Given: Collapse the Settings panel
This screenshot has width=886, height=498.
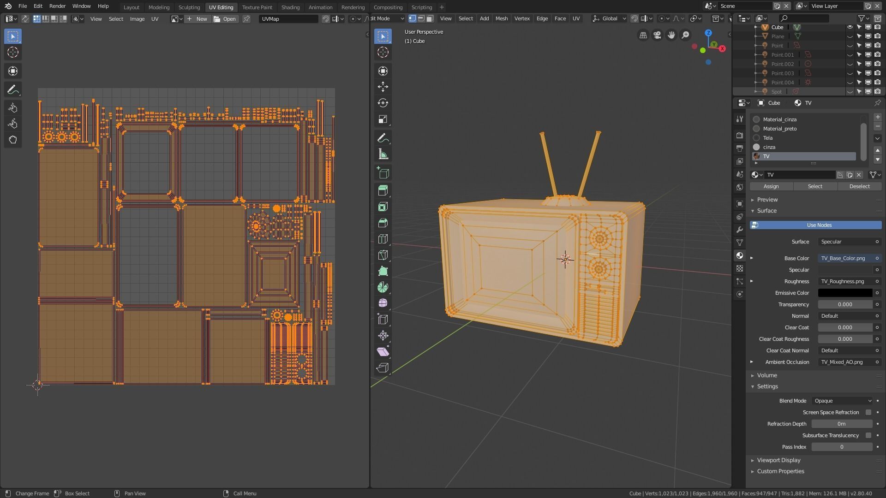Looking at the screenshot, I should (x=767, y=386).
